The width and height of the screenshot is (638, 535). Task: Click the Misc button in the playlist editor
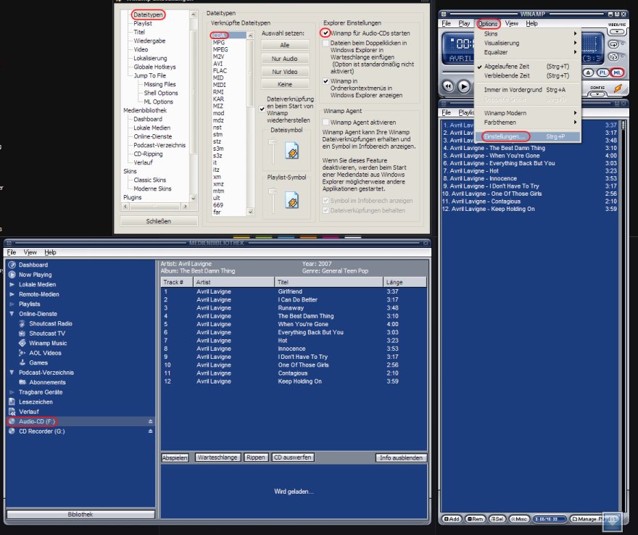pyautogui.click(x=519, y=519)
